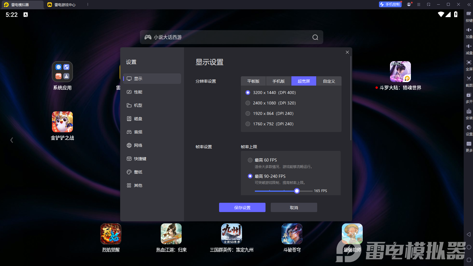Go to previous page with left chevron
Screen dimensions: 473x266
click(12, 140)
